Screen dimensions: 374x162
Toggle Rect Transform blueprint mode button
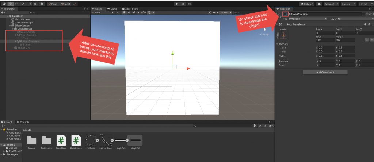coord(367,40)
